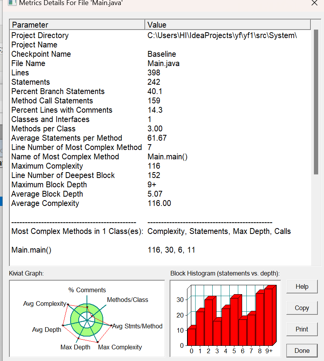Select the Checkpoint Name row
Viewport: 324px width, 361px height.
tap(160, 54)
